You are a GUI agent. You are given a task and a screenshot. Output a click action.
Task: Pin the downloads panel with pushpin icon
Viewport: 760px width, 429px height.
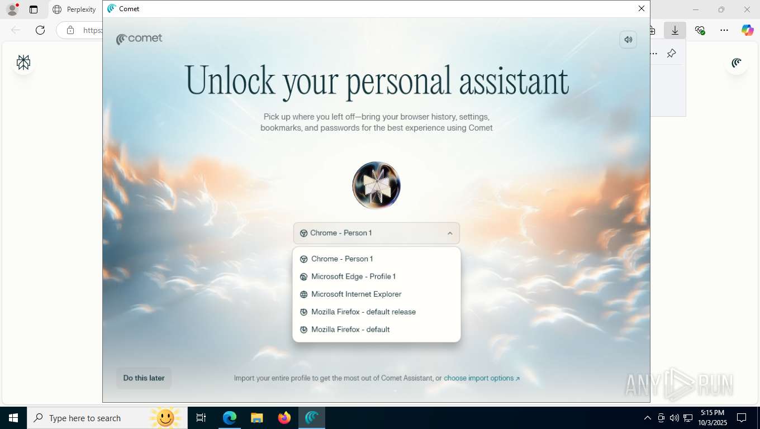click(672, 54)
